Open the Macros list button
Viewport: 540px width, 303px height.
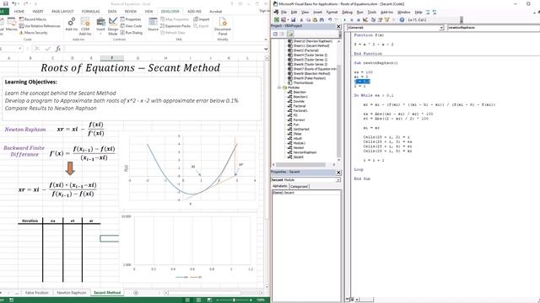(x=11, y=24)
